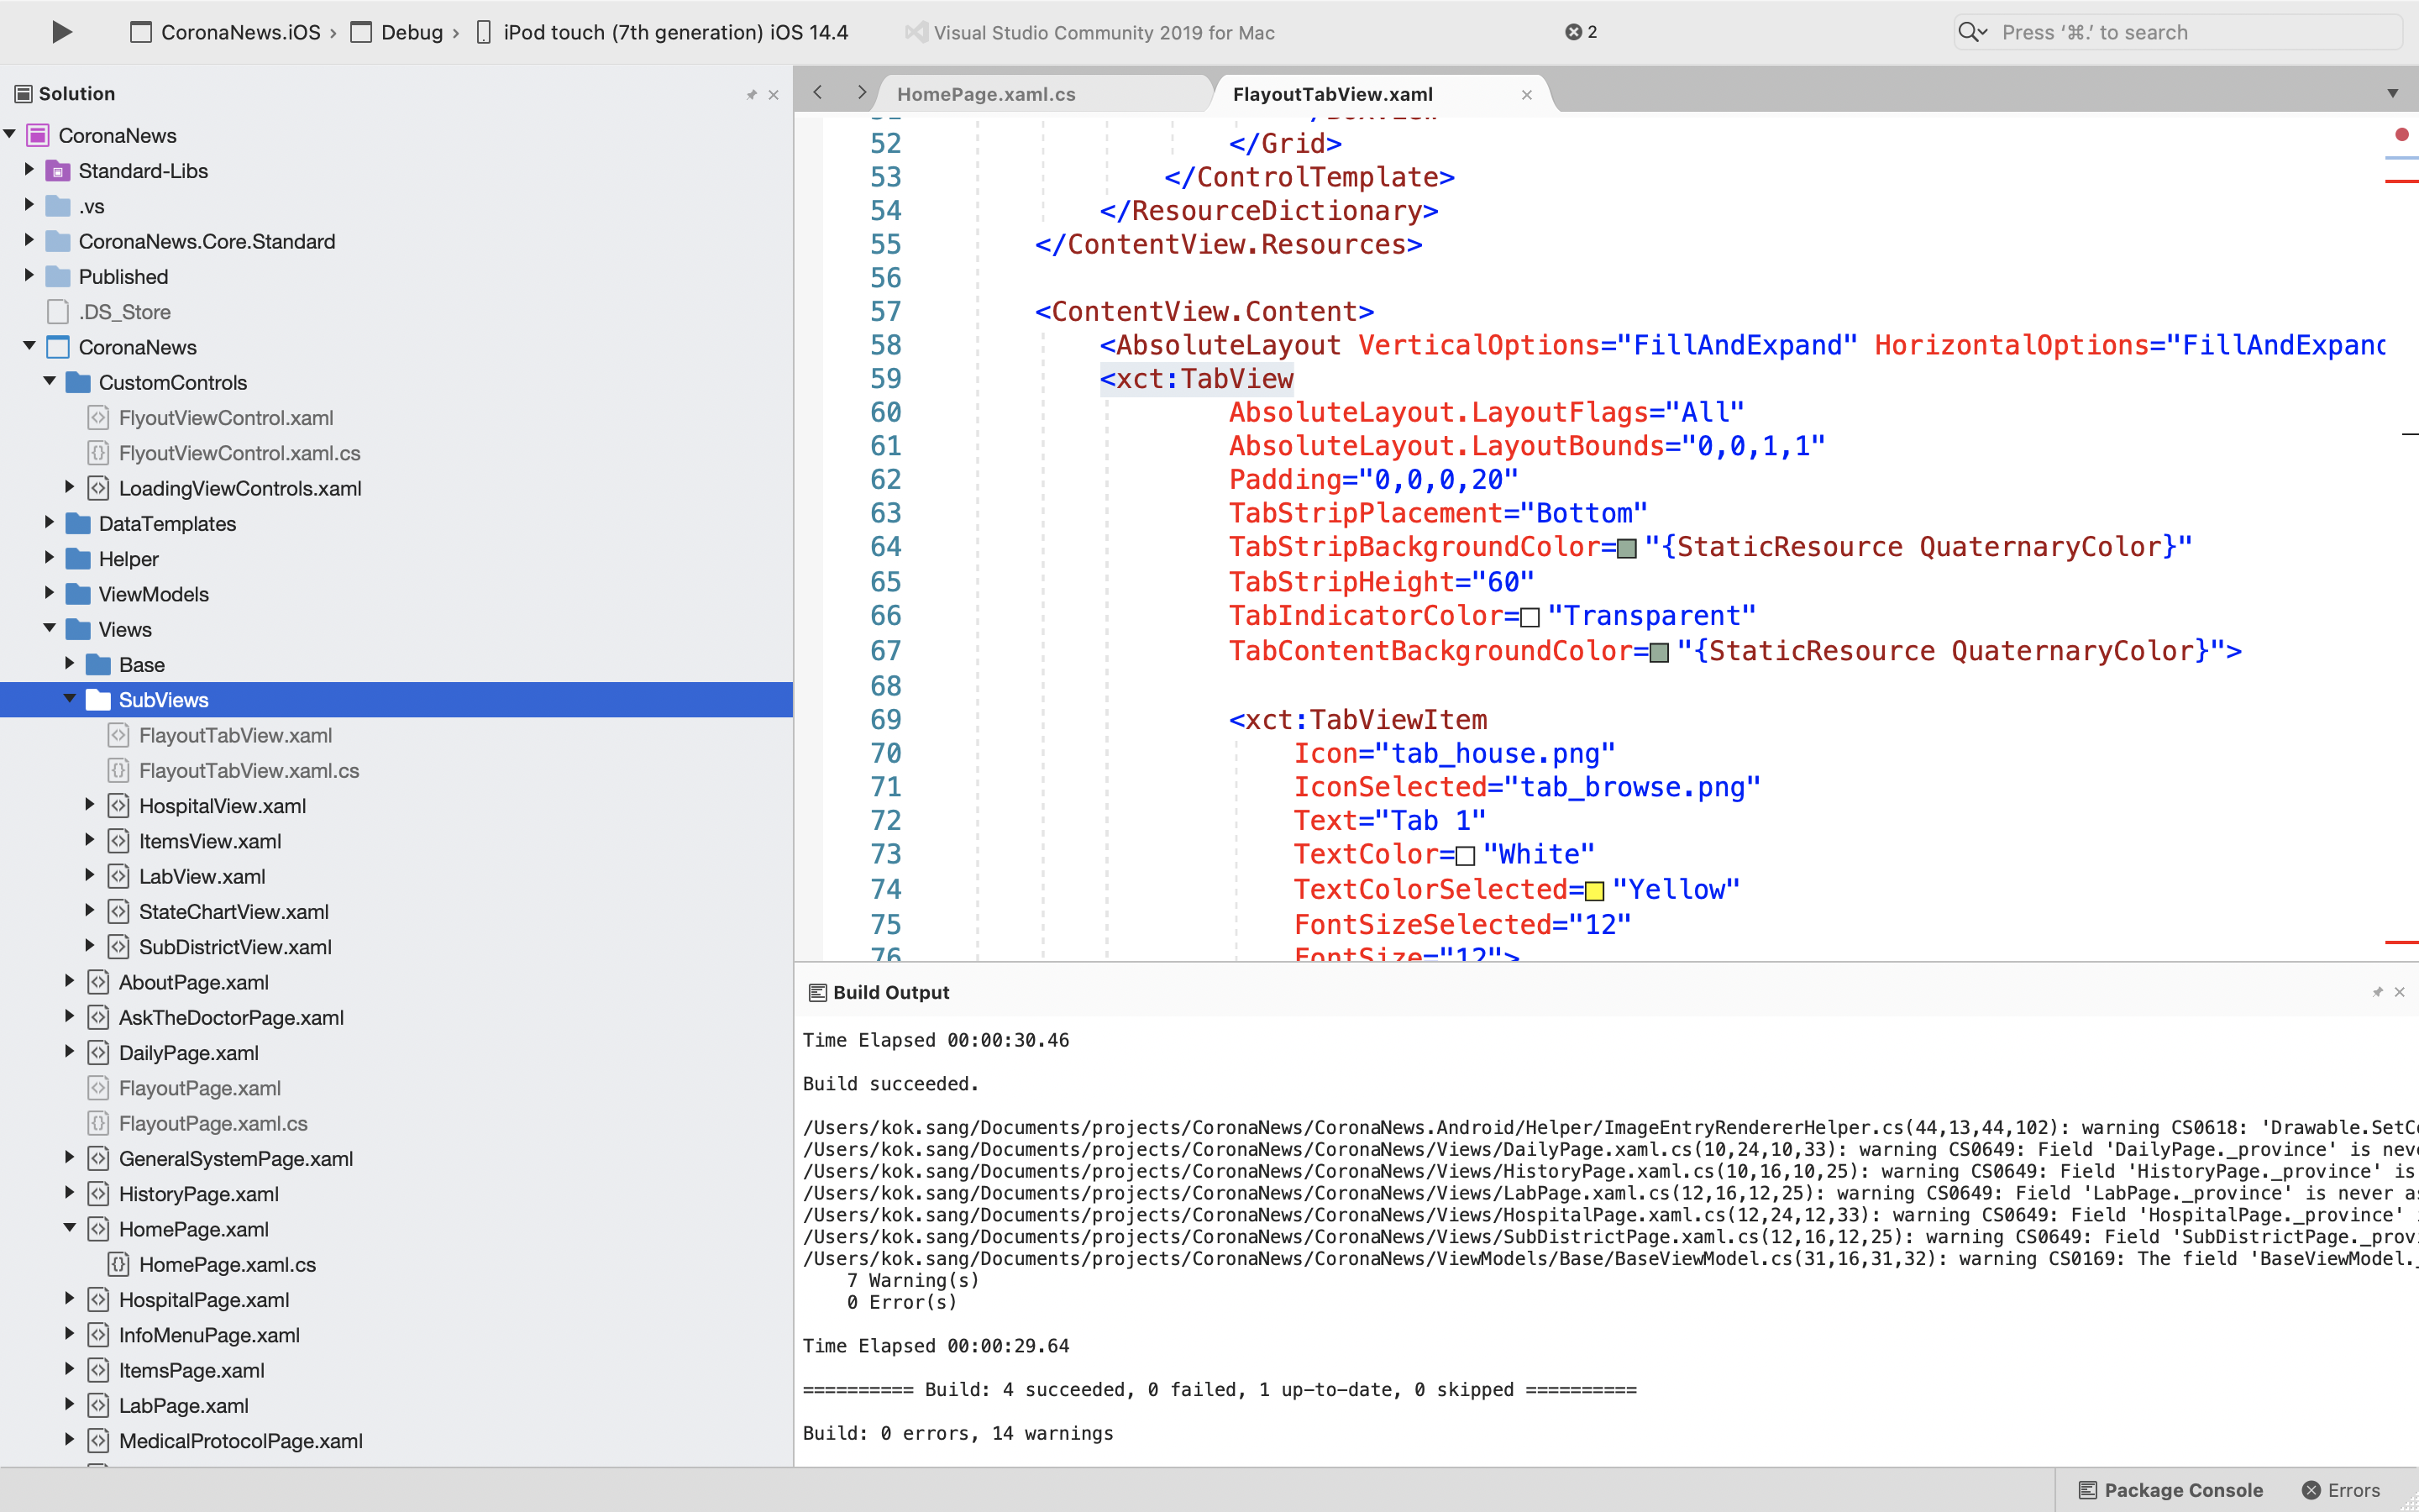Switch to the HomePage.xaml.cs tab
Screen dimensions: 2419x1512
(987, 93)
